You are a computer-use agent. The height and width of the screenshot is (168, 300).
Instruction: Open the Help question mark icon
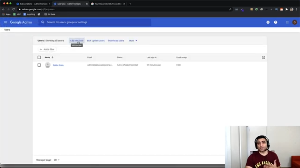point(276,22)
